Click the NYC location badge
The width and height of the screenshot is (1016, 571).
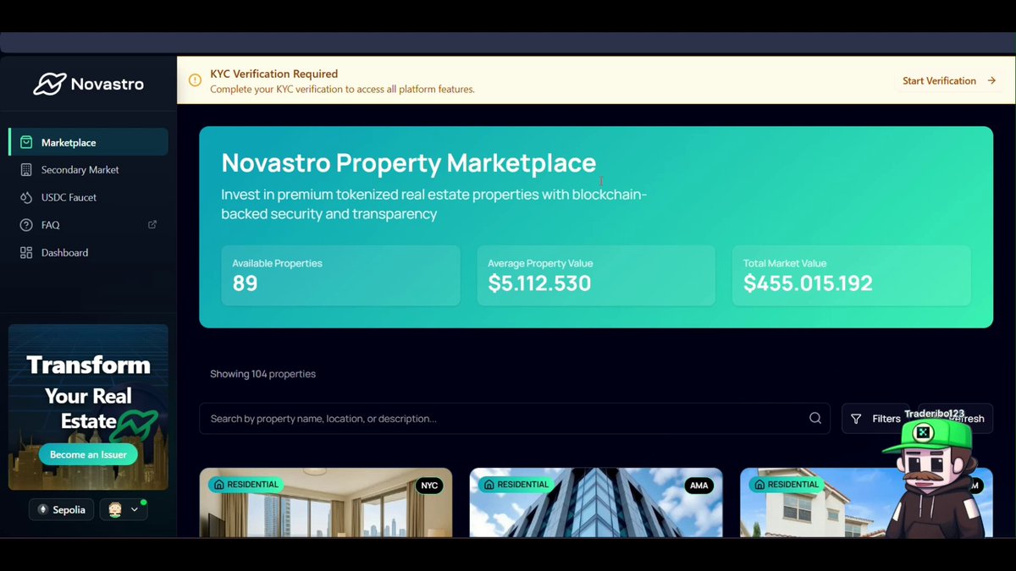429,486
